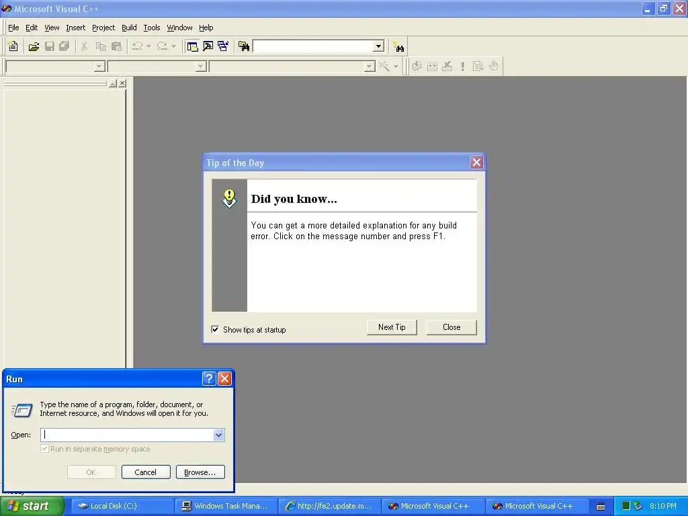Switch to Local Disk (C:) taskbar window
The width and height of the screenshot is (688, 516).
point(122,506)
